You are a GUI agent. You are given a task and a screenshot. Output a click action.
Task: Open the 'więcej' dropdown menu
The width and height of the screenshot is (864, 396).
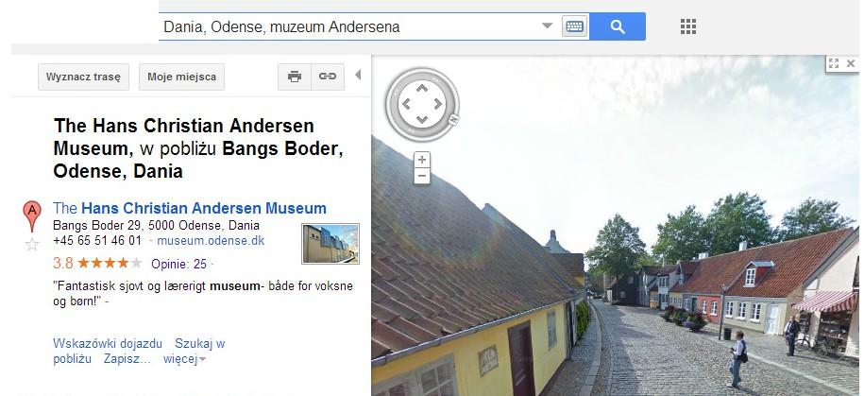click(x=184, y=359)
